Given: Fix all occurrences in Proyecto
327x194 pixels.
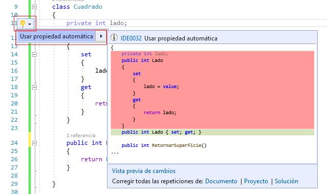Looking at the screenshot, I should click(x=256, y=181).
